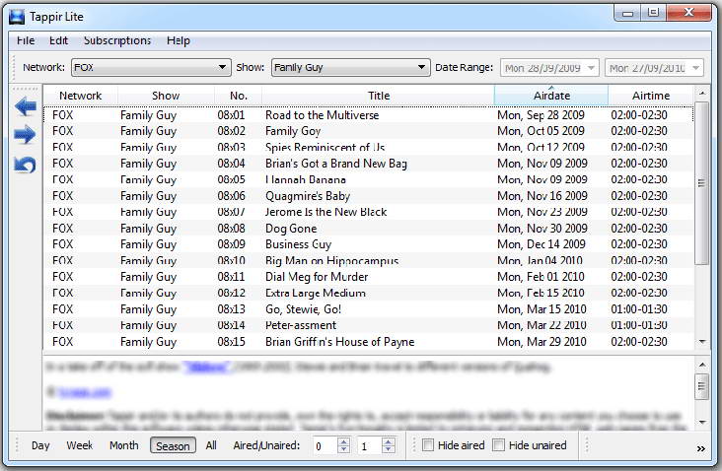Select the episode "Road to the Multiverse"
The image size is (722, 471).
(368, 115)
